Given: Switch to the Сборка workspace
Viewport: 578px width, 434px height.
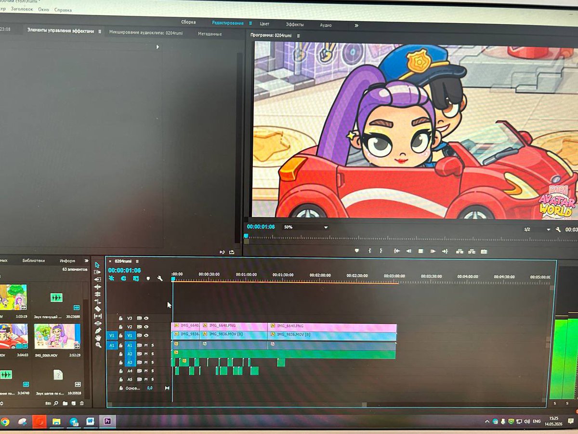Looking at the screenshot, I should [188, 22].
